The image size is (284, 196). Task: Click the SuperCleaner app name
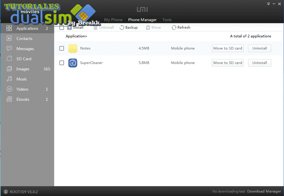(91, 63)
